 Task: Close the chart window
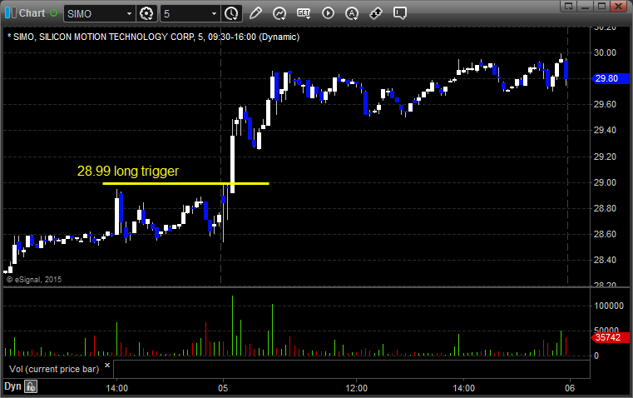618,6
